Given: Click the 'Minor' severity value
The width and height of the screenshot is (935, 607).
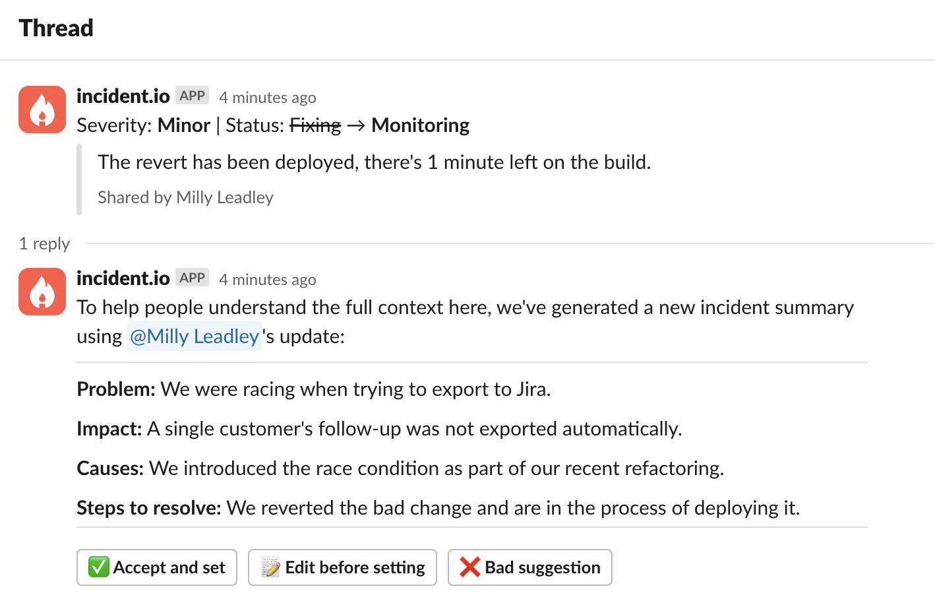Looking at the screenshot, I should pyautogui.click(x=184, y=125).
